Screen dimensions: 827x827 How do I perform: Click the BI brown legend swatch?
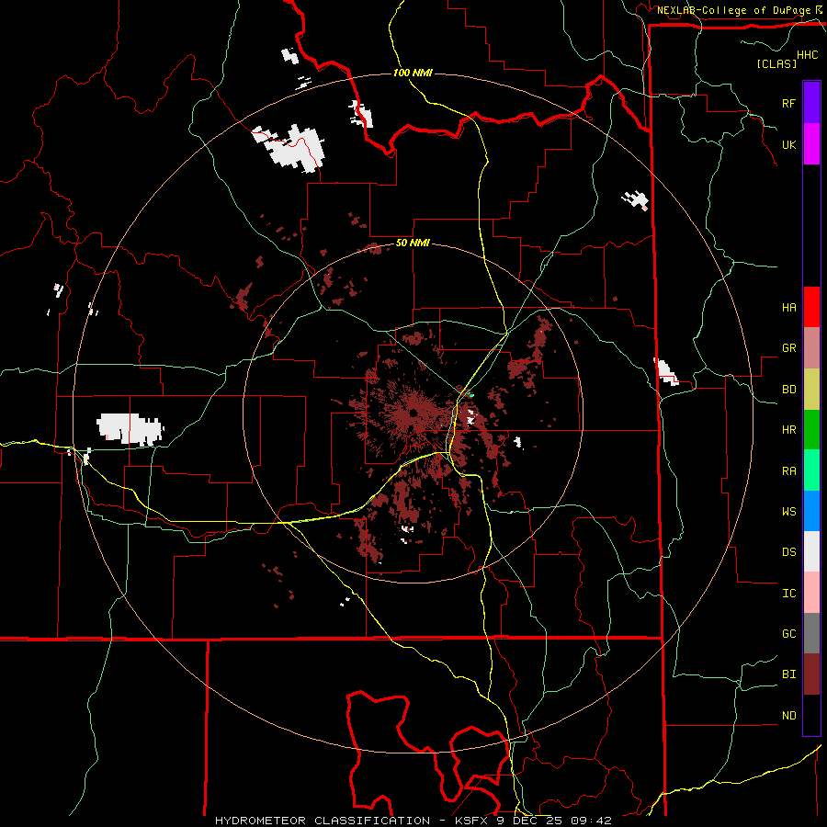coord(811,674)
